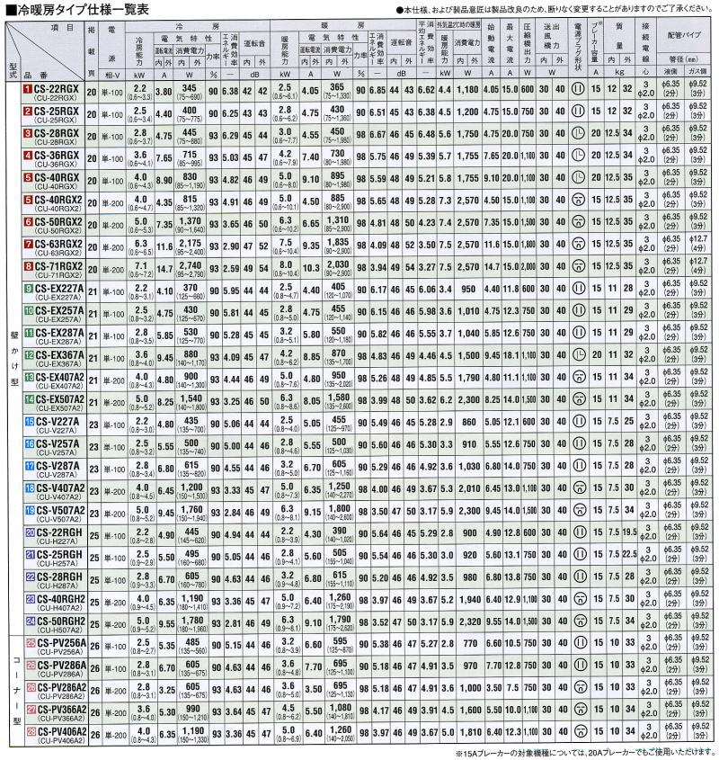
Task: Click the plug shape icon in CS-PV366A2 row
Action: (x=581, y=710)
